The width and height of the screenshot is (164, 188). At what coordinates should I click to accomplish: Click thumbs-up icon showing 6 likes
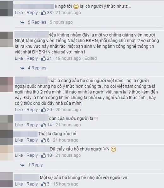44,140
